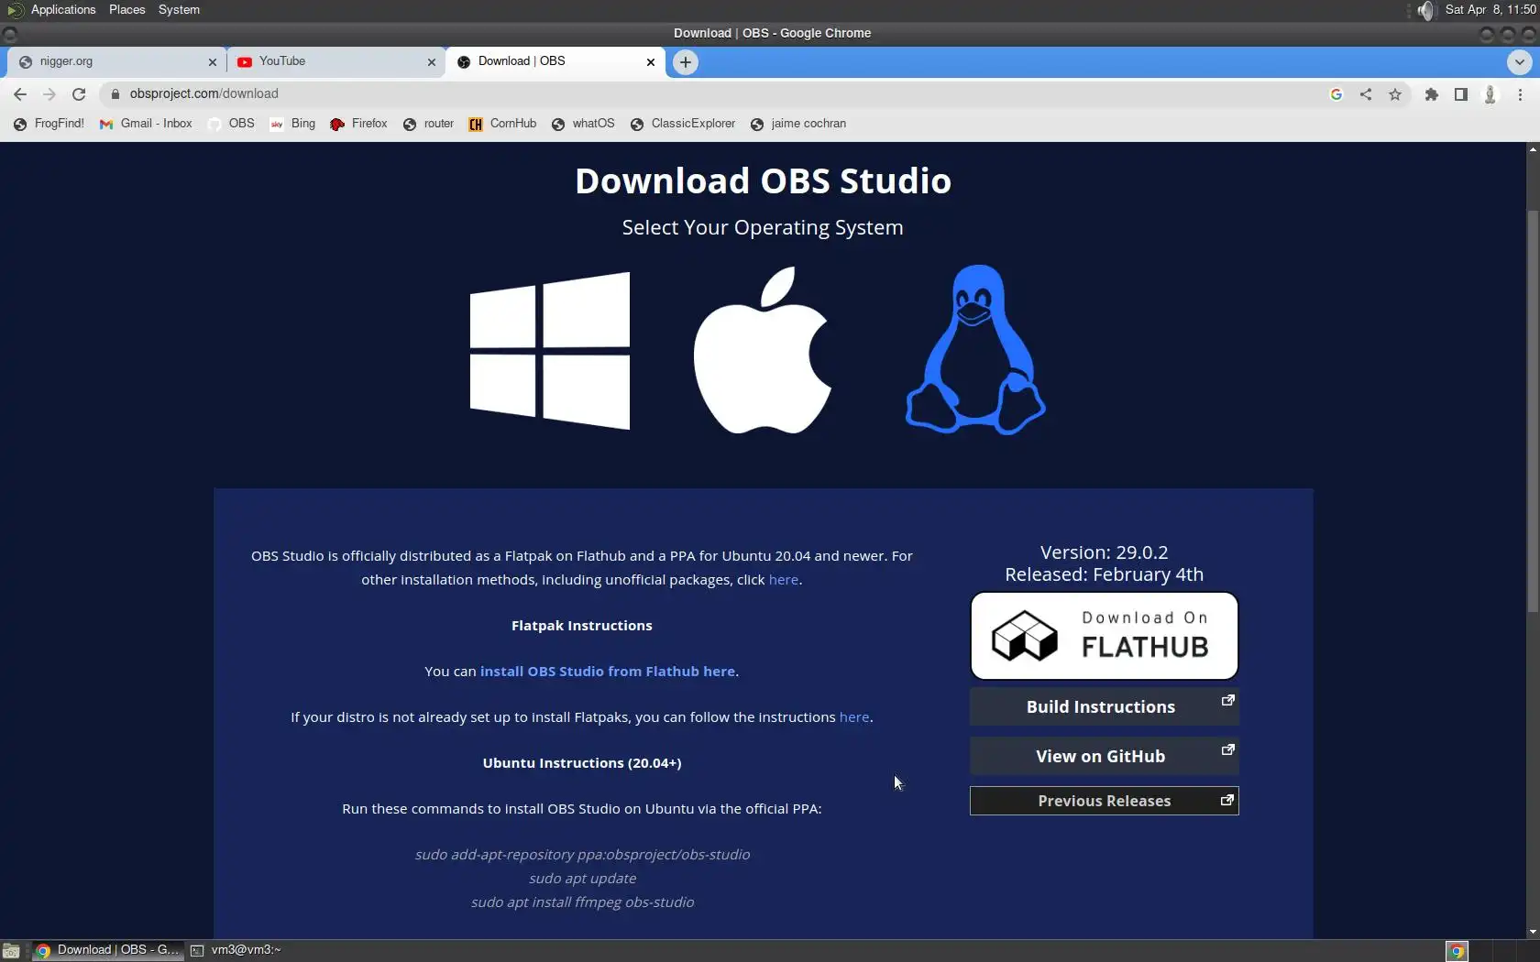Select the Apple macOS logo
Viewport: 1540px width, 962px height.
click(x=763, y=350)
